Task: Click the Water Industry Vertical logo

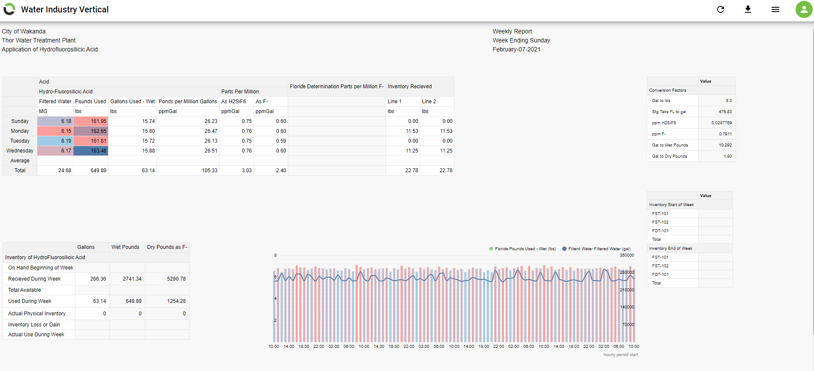Action: pyautogui.click(x=9, y=9)
